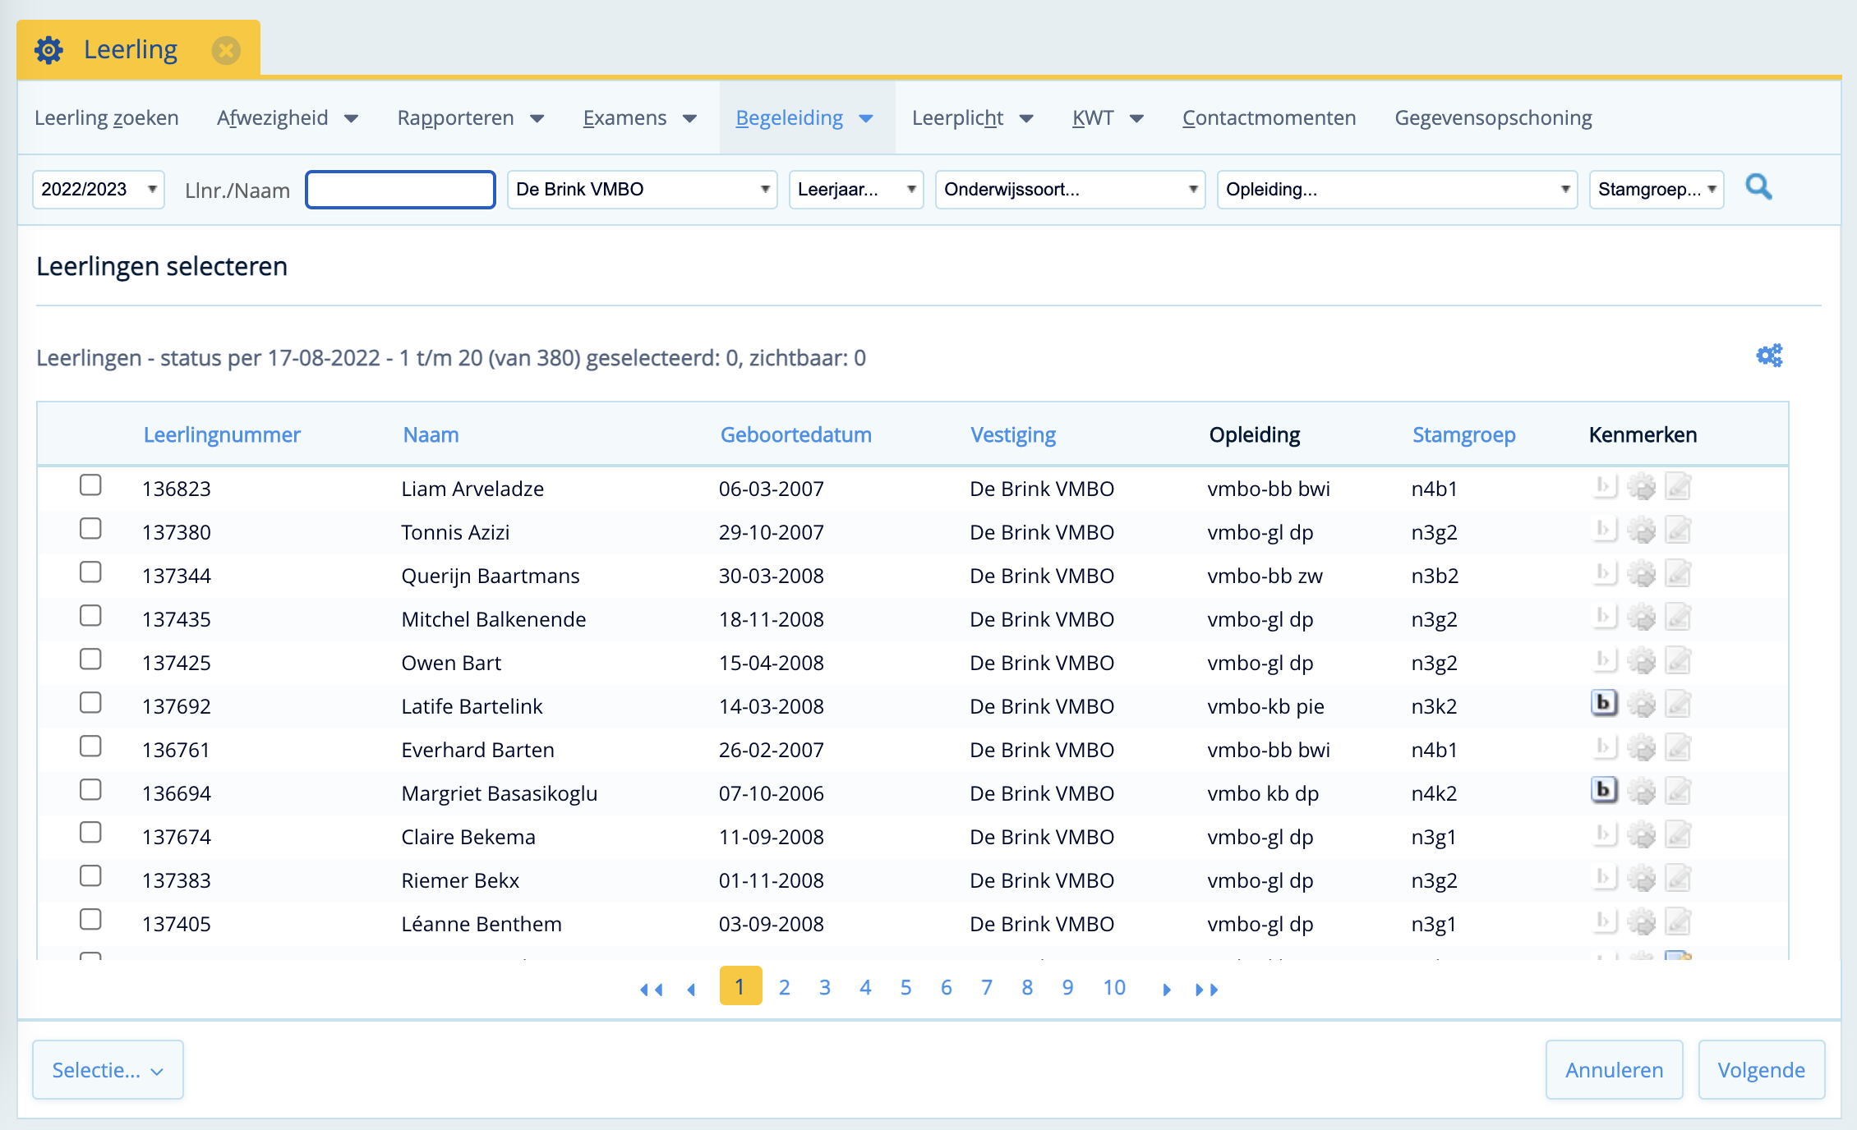The height and width of the screenshot is (1130, 1857).
Task: Open Gegevensopschoning
Action: point(1493,118)
